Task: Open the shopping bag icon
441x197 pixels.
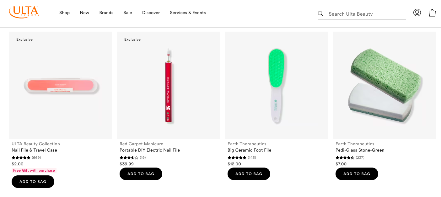Action: (x=432, y=13)
